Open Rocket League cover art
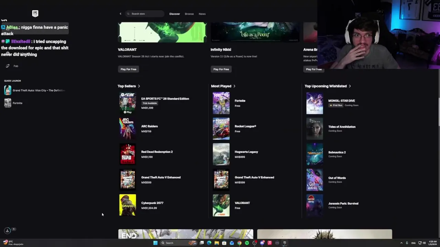Screen dimensions: 440x247 [x=221, y=129]
